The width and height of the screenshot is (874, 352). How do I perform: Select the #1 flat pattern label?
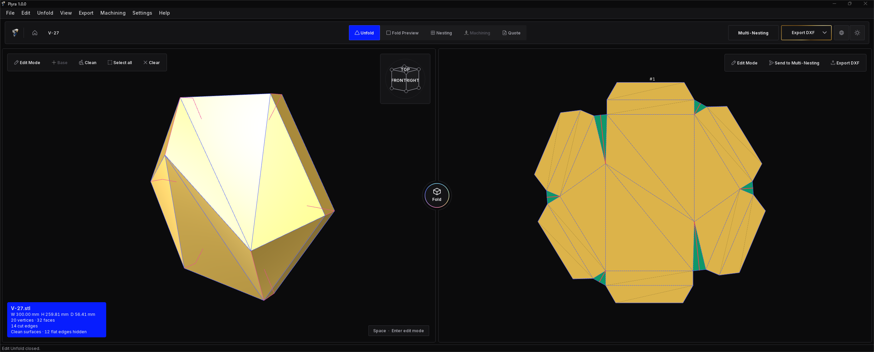[652, 79]
